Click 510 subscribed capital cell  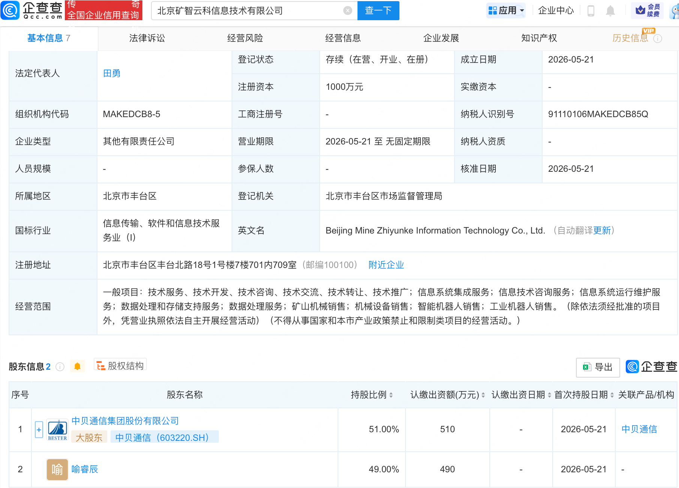447,429
